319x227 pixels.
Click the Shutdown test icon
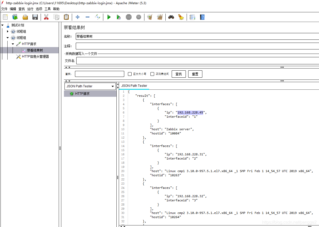pyautogui.click(x=139, y=17)
